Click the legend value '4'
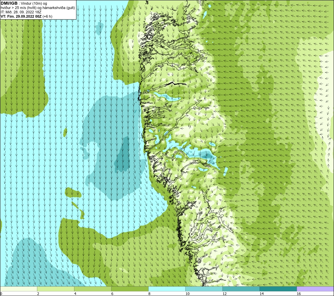Screen dimensions: 334x296 (75, 294)
